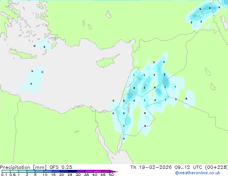Click the 'Precipitation [mm]' title text
Viewport: 228px width, 176px height.
coord(23,167)
